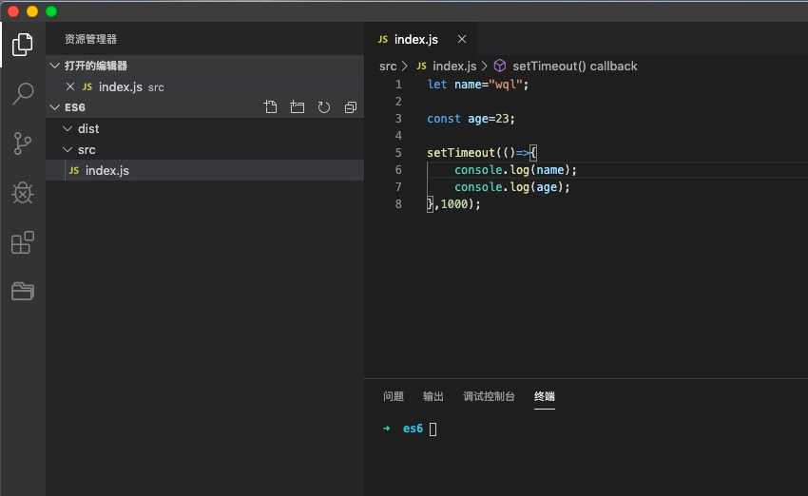Viewport: 808px width, 496px height.
Task: Open the Run and Debug view
Action: click(x=23, y=193)
